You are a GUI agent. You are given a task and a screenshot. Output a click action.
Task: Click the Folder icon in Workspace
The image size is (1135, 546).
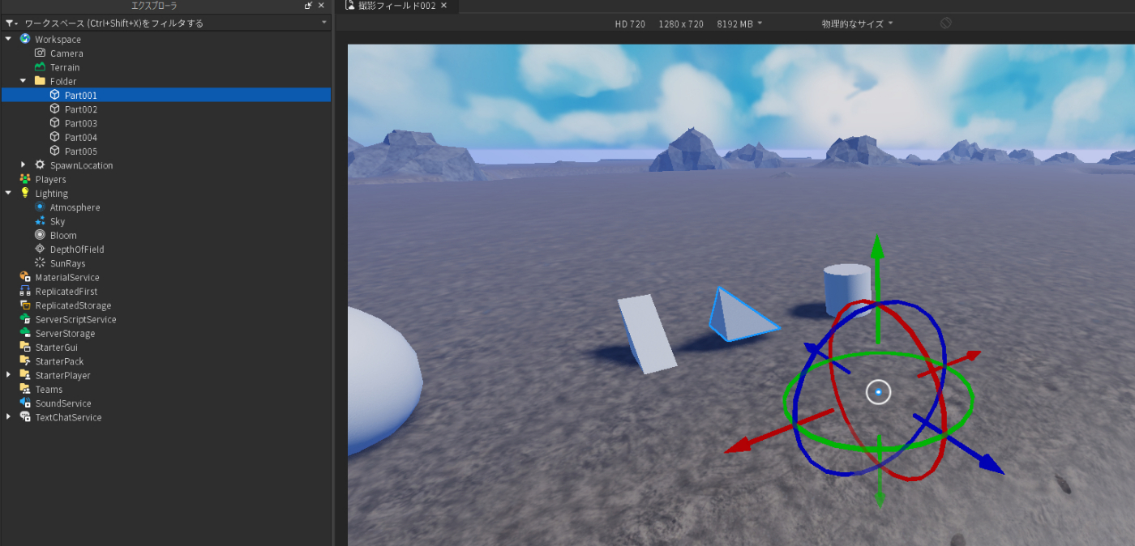point(40,81)
